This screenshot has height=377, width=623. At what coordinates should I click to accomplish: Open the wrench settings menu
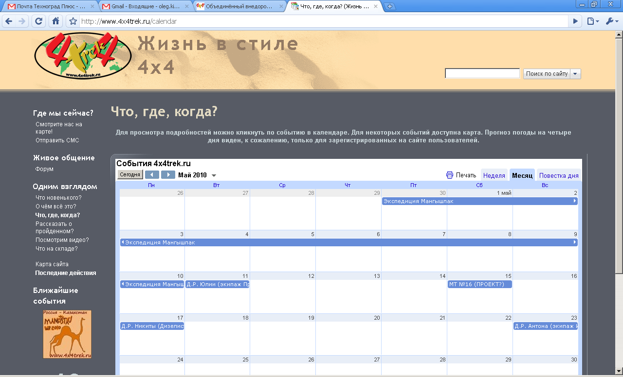(611, 21)
